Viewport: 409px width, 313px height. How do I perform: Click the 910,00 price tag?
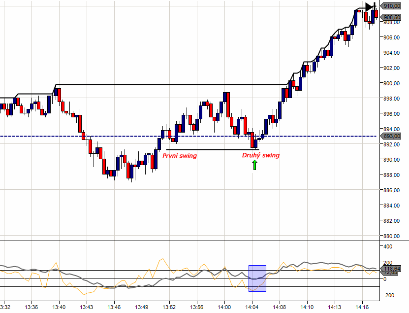tap(391, 6)
